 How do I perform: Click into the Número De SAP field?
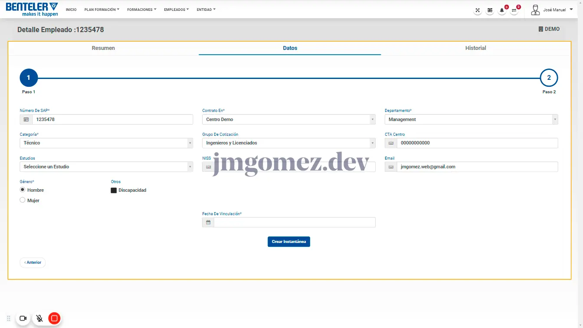click(x=112, y=119)
